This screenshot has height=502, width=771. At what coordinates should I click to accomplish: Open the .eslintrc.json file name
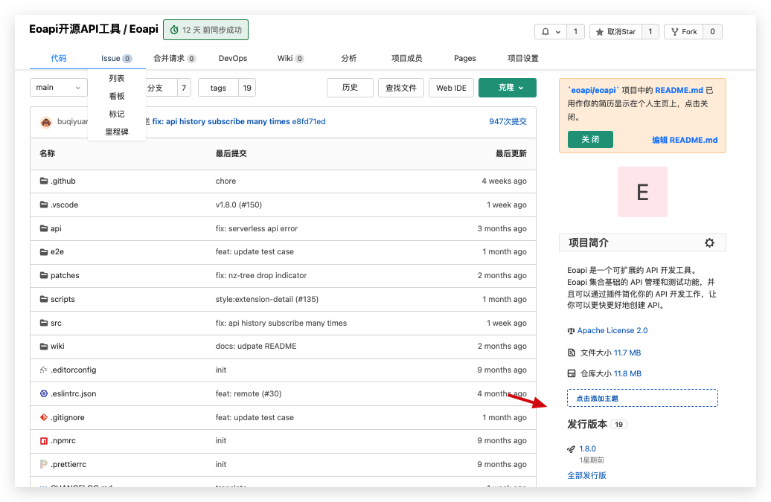click(73, 393)
